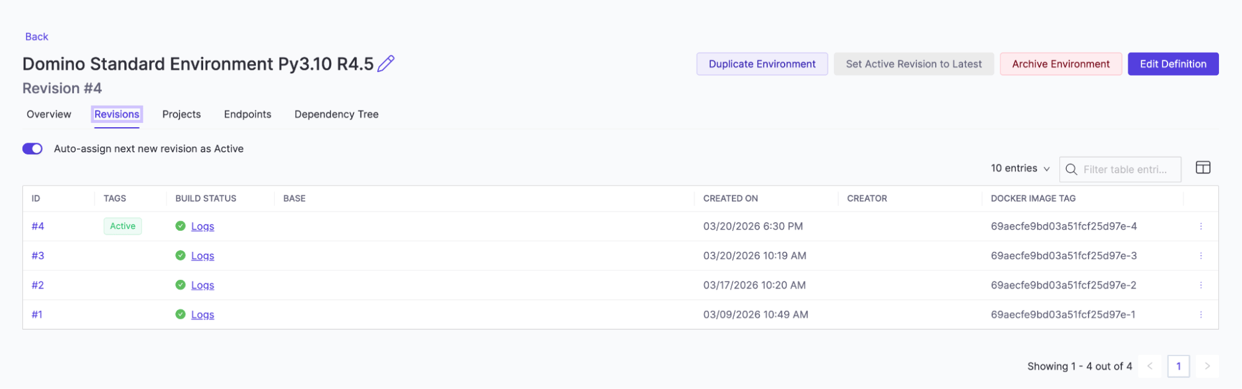
Task: Click the Duplicate Environment button
Action: [762, 64]
